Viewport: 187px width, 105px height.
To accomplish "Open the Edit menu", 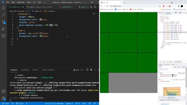I will [x=13, y=2].
